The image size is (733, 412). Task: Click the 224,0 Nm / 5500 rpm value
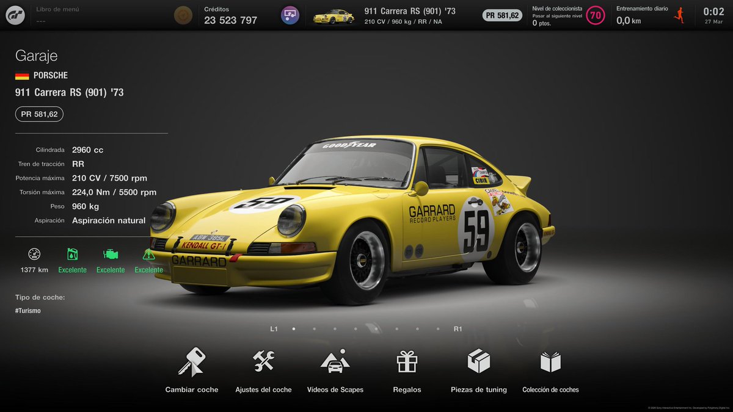[114, 192]
